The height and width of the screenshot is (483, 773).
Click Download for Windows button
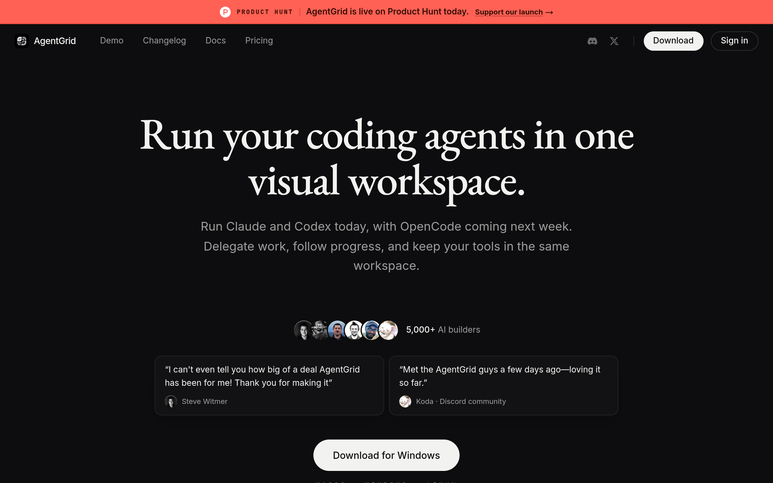pos(386,455)
